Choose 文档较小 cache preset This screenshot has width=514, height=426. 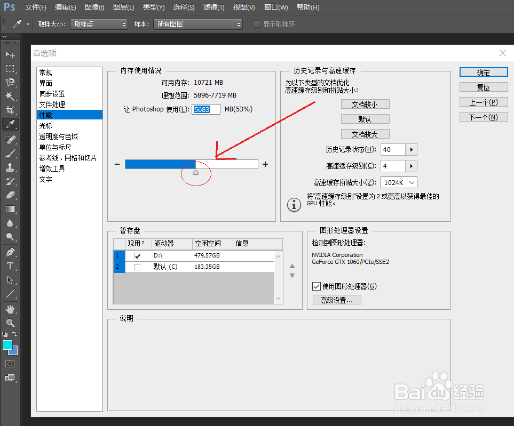tap(365, 104)
